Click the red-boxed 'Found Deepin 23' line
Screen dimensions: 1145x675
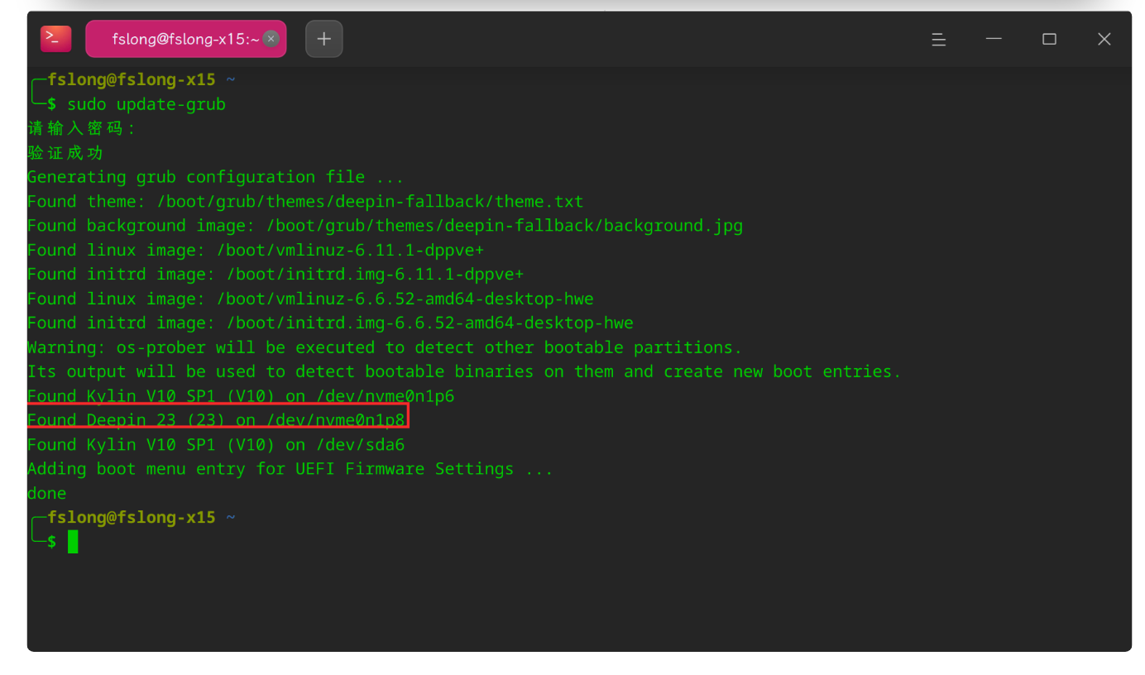point(217,420)
